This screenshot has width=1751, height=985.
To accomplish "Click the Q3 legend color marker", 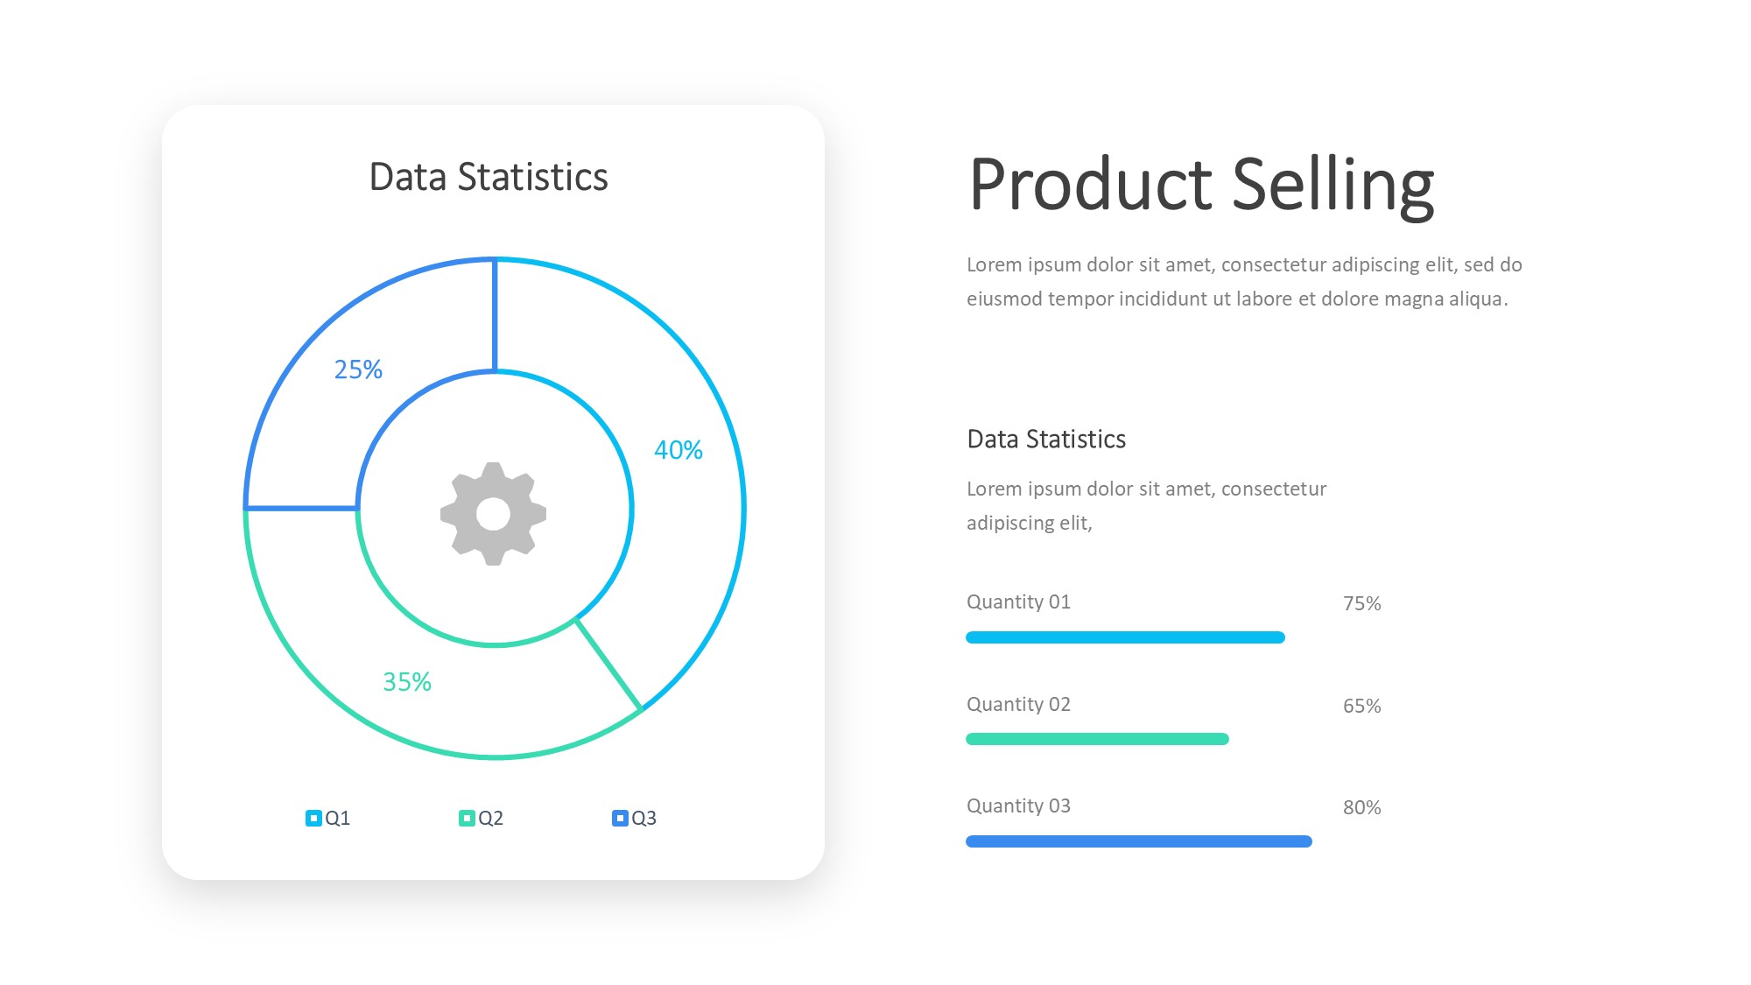I will (620, 818).
